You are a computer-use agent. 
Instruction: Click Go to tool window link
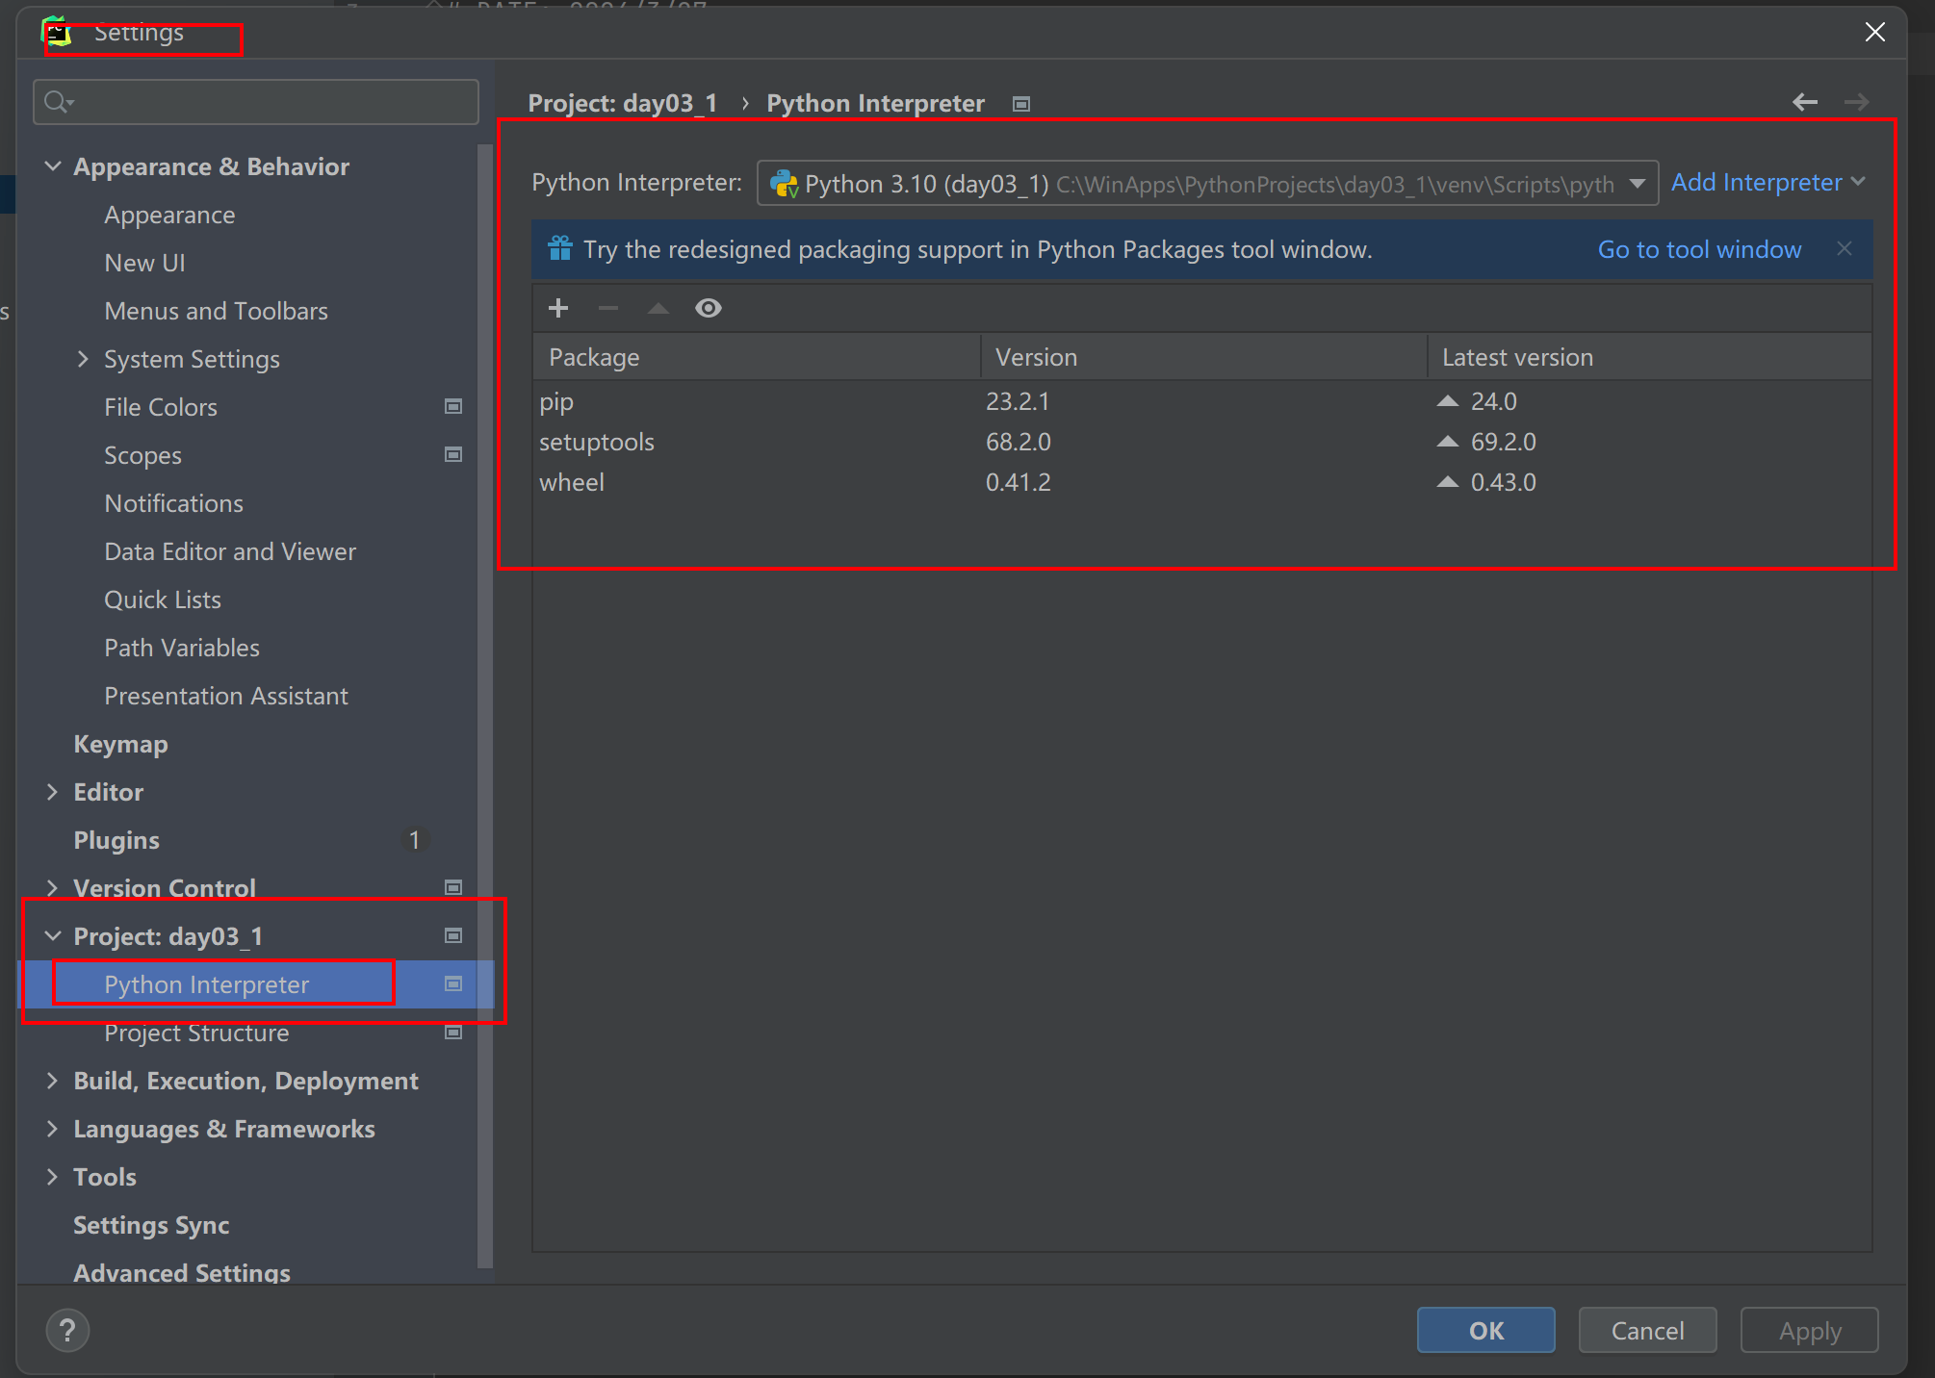tap(1699, 249)
